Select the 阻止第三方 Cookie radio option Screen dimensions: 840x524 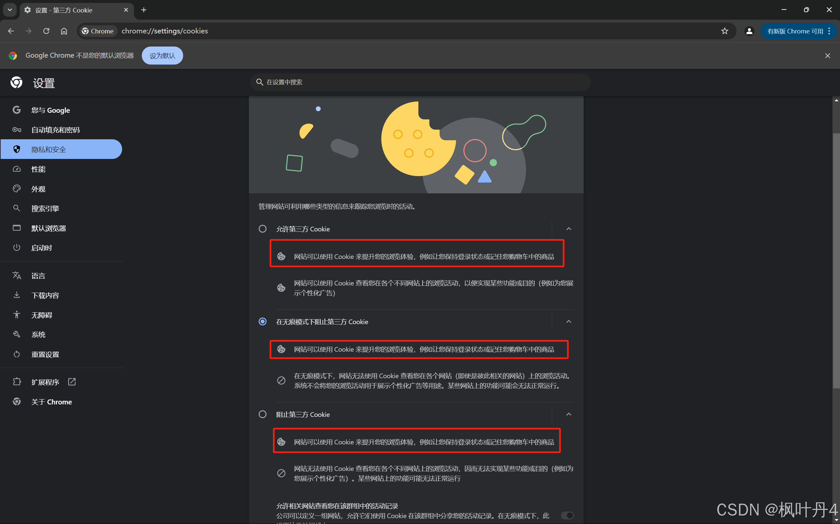click(x=262, y=414)
